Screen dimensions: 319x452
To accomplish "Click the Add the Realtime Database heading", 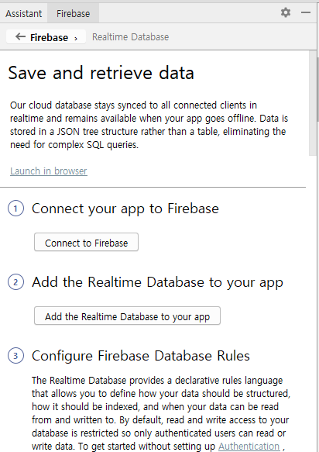I will [157, 282].
